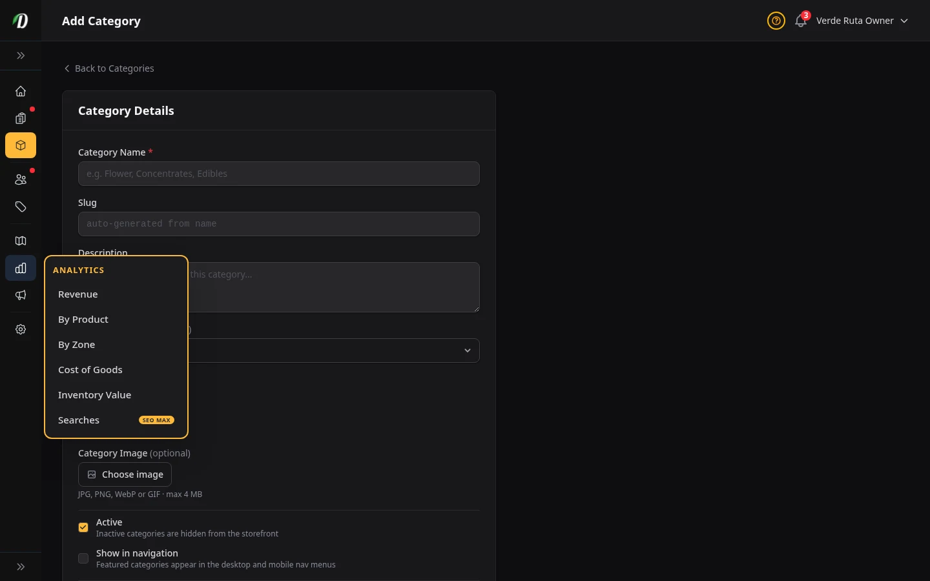Open the Zones map icon in the sidebar

tap(21, 241)
